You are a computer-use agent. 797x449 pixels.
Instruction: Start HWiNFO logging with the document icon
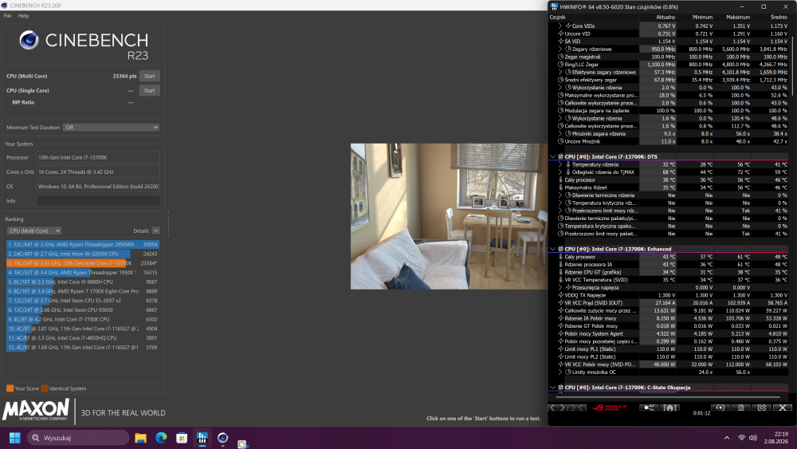pyautogui.click(x=741, y=408)
